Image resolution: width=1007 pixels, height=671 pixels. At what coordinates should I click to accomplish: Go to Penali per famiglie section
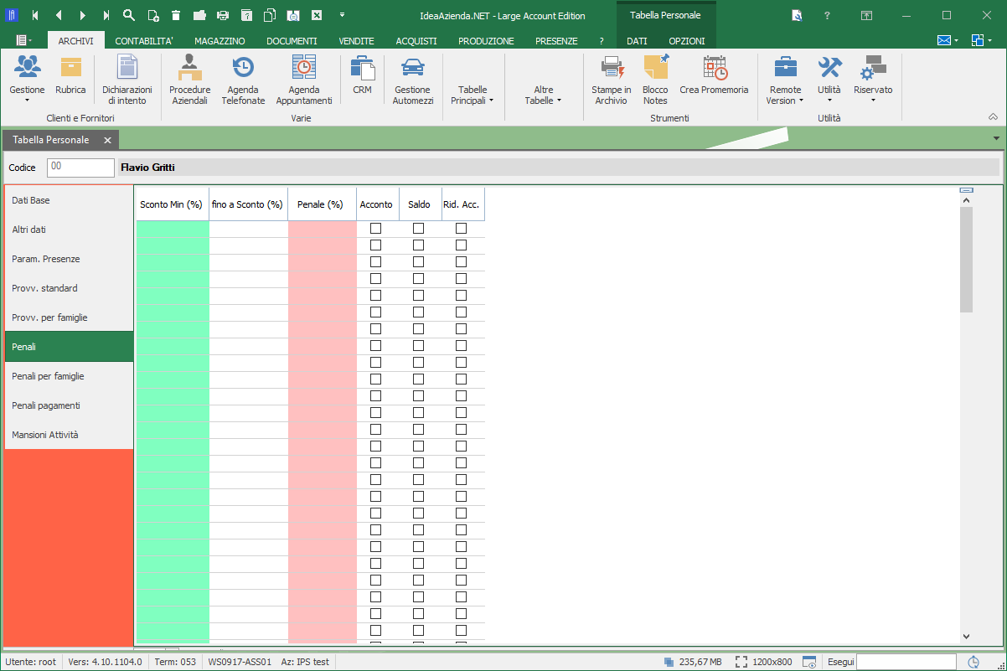[69, 376]
